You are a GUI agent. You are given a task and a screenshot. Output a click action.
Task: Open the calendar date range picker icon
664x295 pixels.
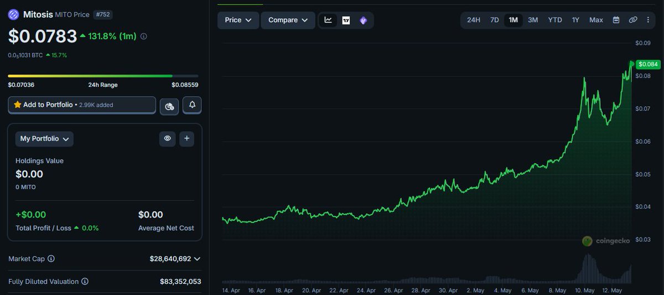point(616,20)
